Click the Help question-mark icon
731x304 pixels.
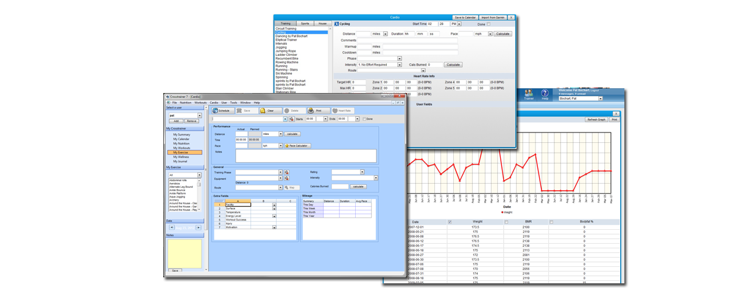545,94
